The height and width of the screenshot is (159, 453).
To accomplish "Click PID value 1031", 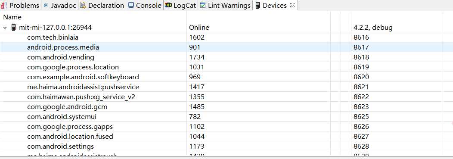I will (x=196, y=67).
